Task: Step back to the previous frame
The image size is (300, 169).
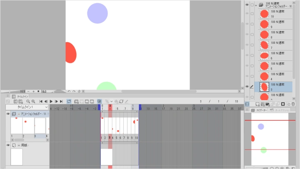Action: pyautogui.click(x=46, y=101)
